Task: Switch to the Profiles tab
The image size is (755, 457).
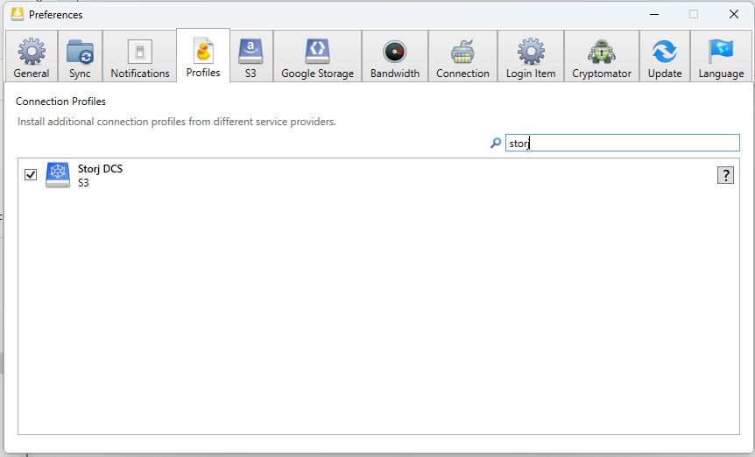Action: [x=203, y=56]
